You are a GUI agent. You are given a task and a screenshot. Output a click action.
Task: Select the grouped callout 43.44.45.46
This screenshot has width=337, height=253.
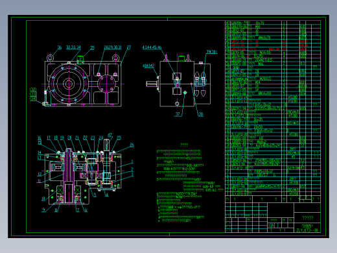point(152,47)
